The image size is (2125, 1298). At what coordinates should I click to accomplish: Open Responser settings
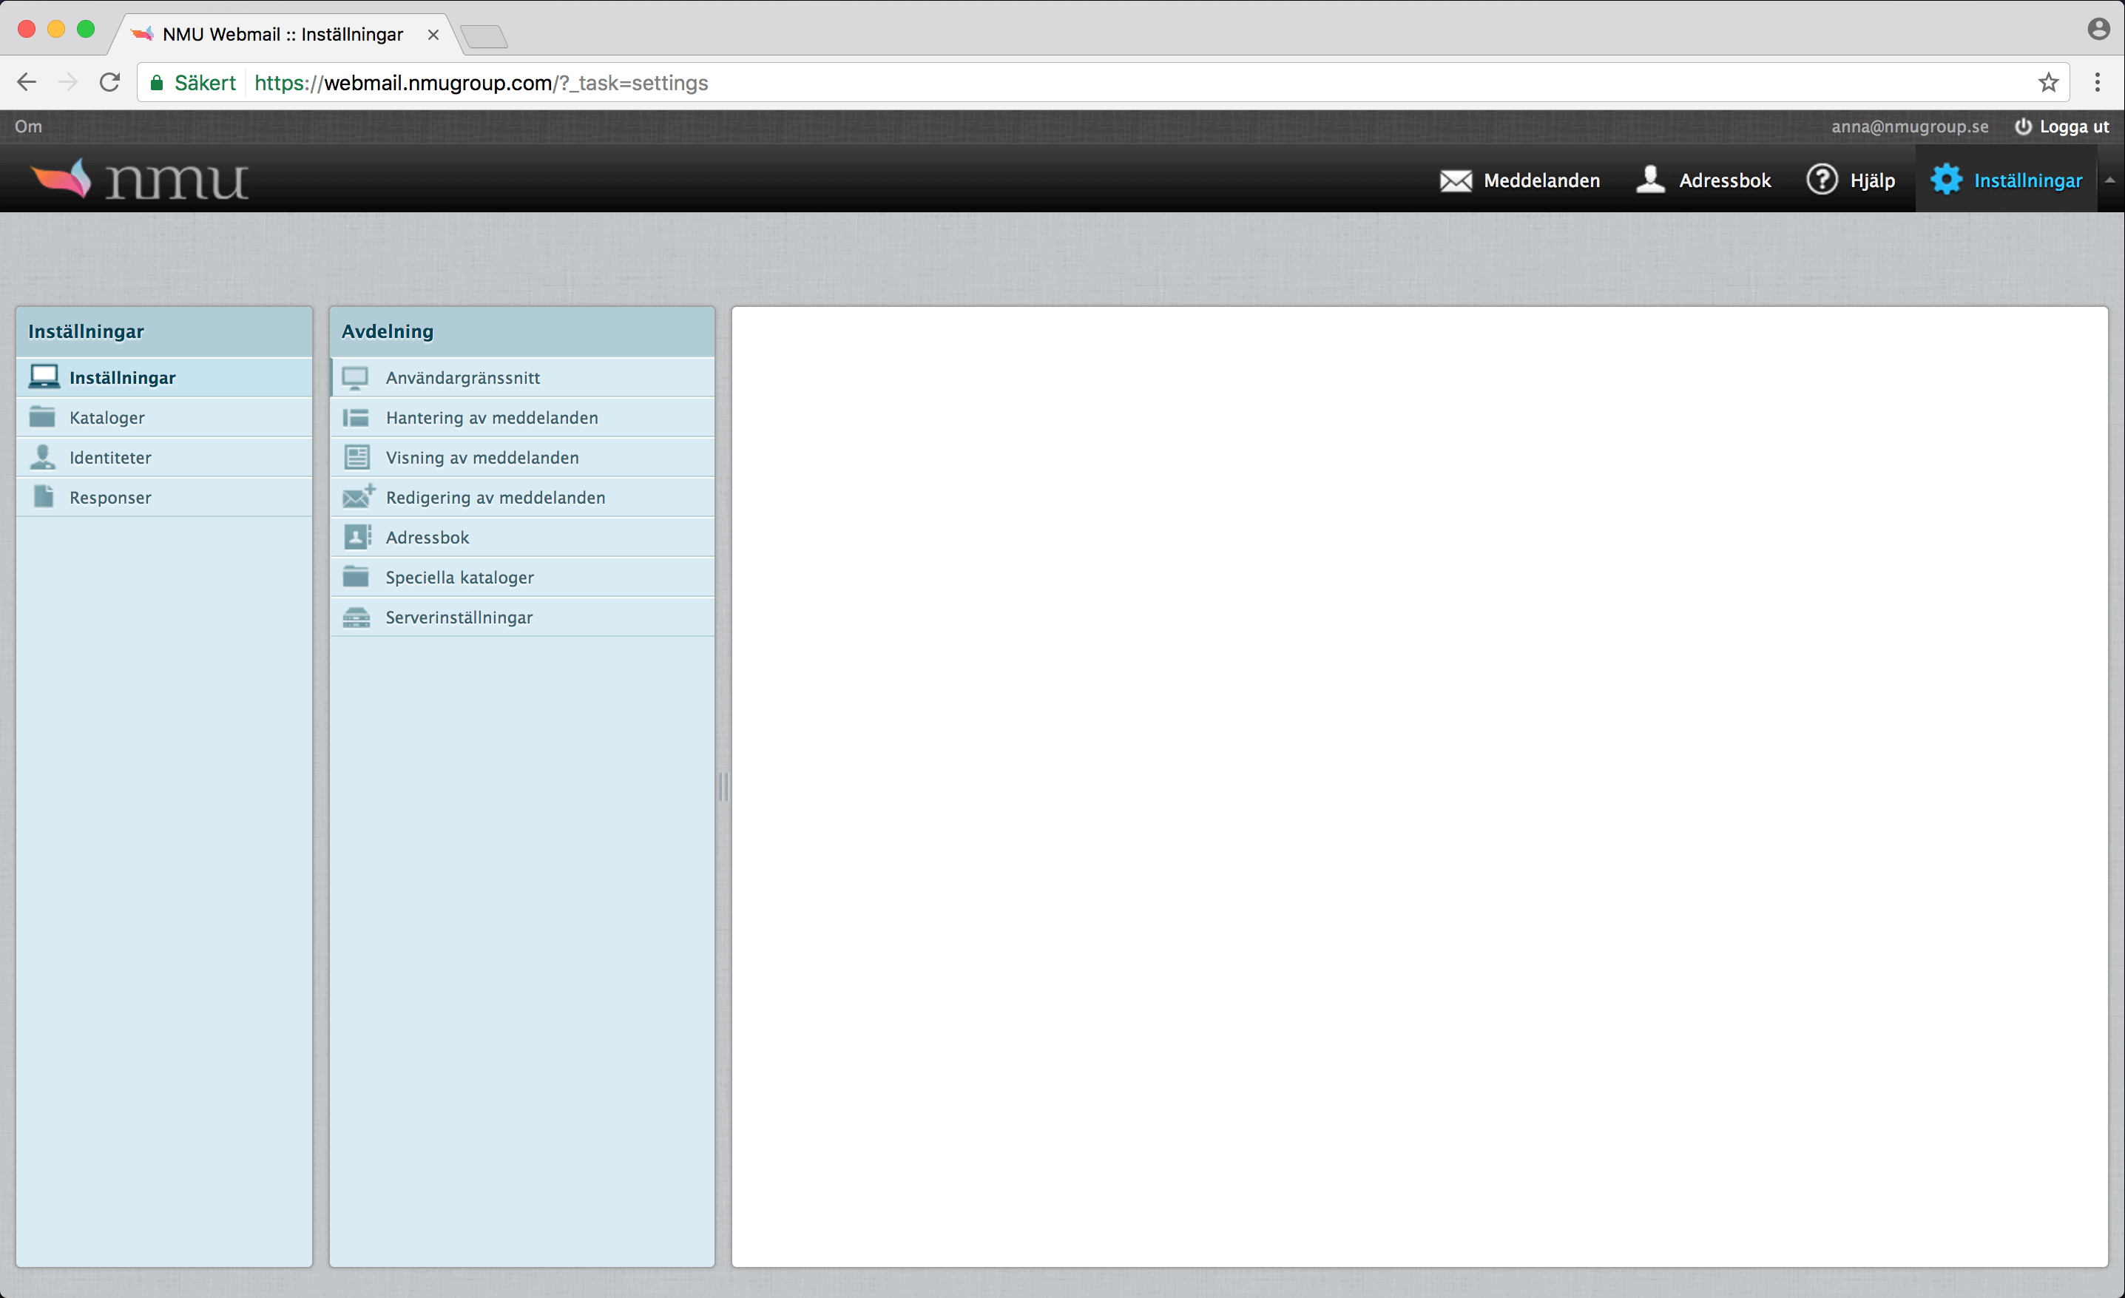pyautogui.click(x=164, y=496)
